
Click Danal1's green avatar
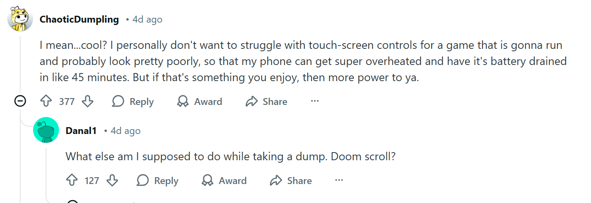[x=46, y=130]
